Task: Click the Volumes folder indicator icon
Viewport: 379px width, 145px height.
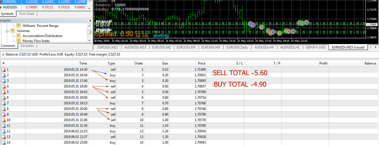Action: 13,31
